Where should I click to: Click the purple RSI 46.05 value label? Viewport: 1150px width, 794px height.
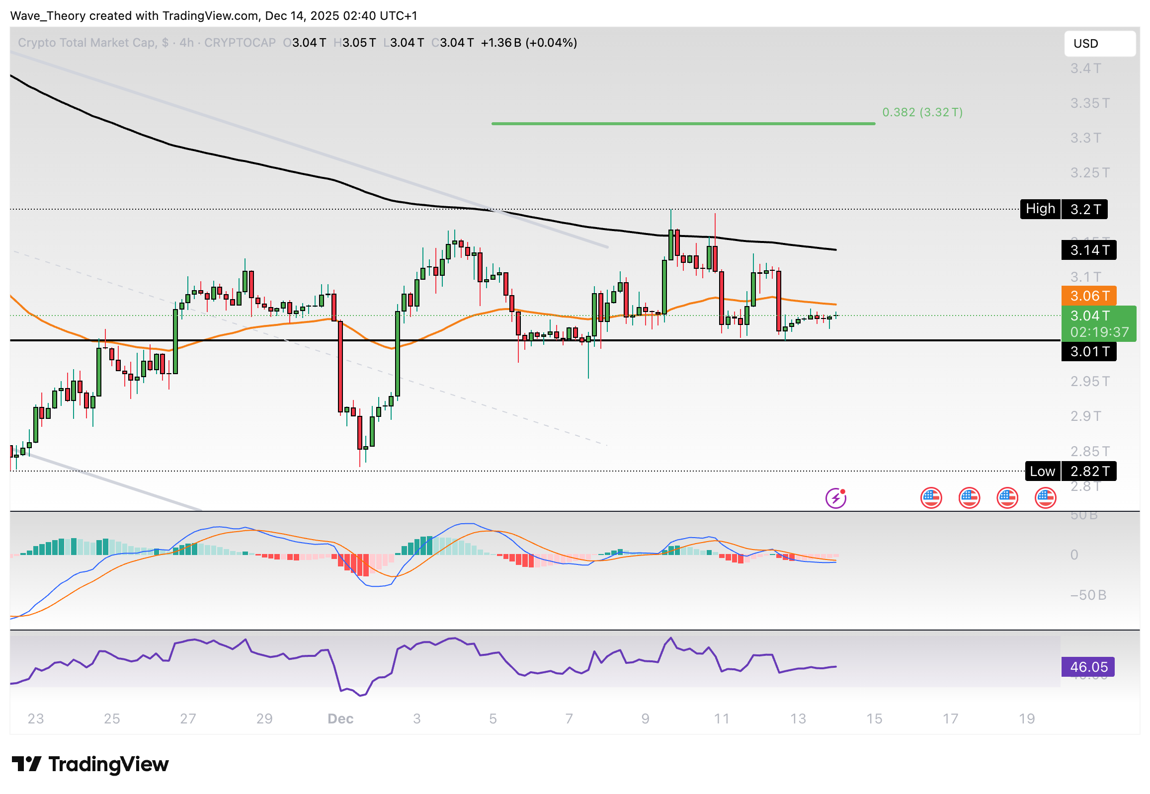click(1087, 667)
